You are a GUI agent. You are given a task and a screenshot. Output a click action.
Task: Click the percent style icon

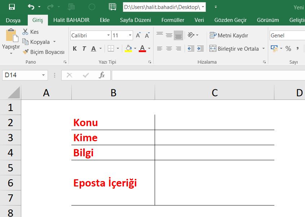tap(288, 49)
